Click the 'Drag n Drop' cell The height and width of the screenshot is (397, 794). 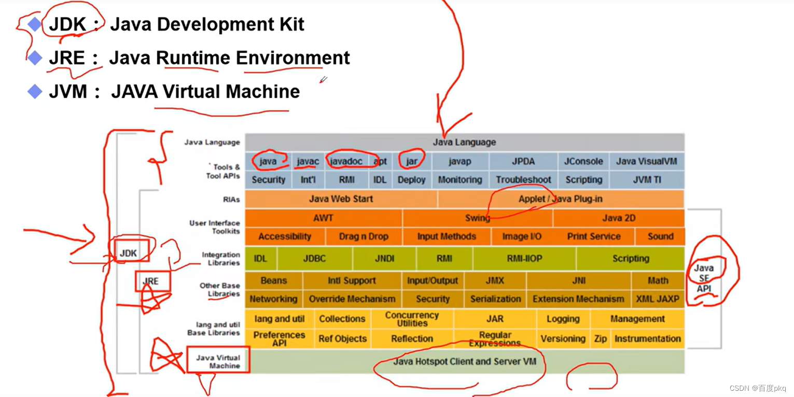click(x=364, y=236)
